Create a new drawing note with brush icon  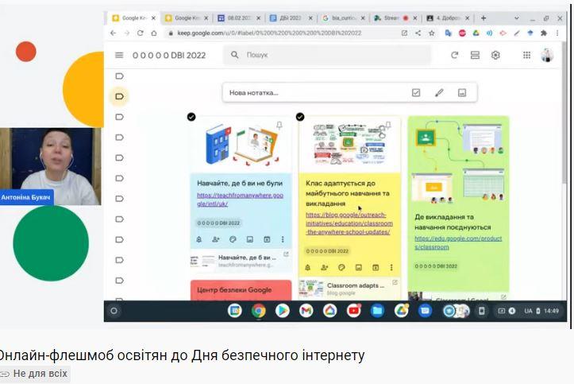click(439, 93)
